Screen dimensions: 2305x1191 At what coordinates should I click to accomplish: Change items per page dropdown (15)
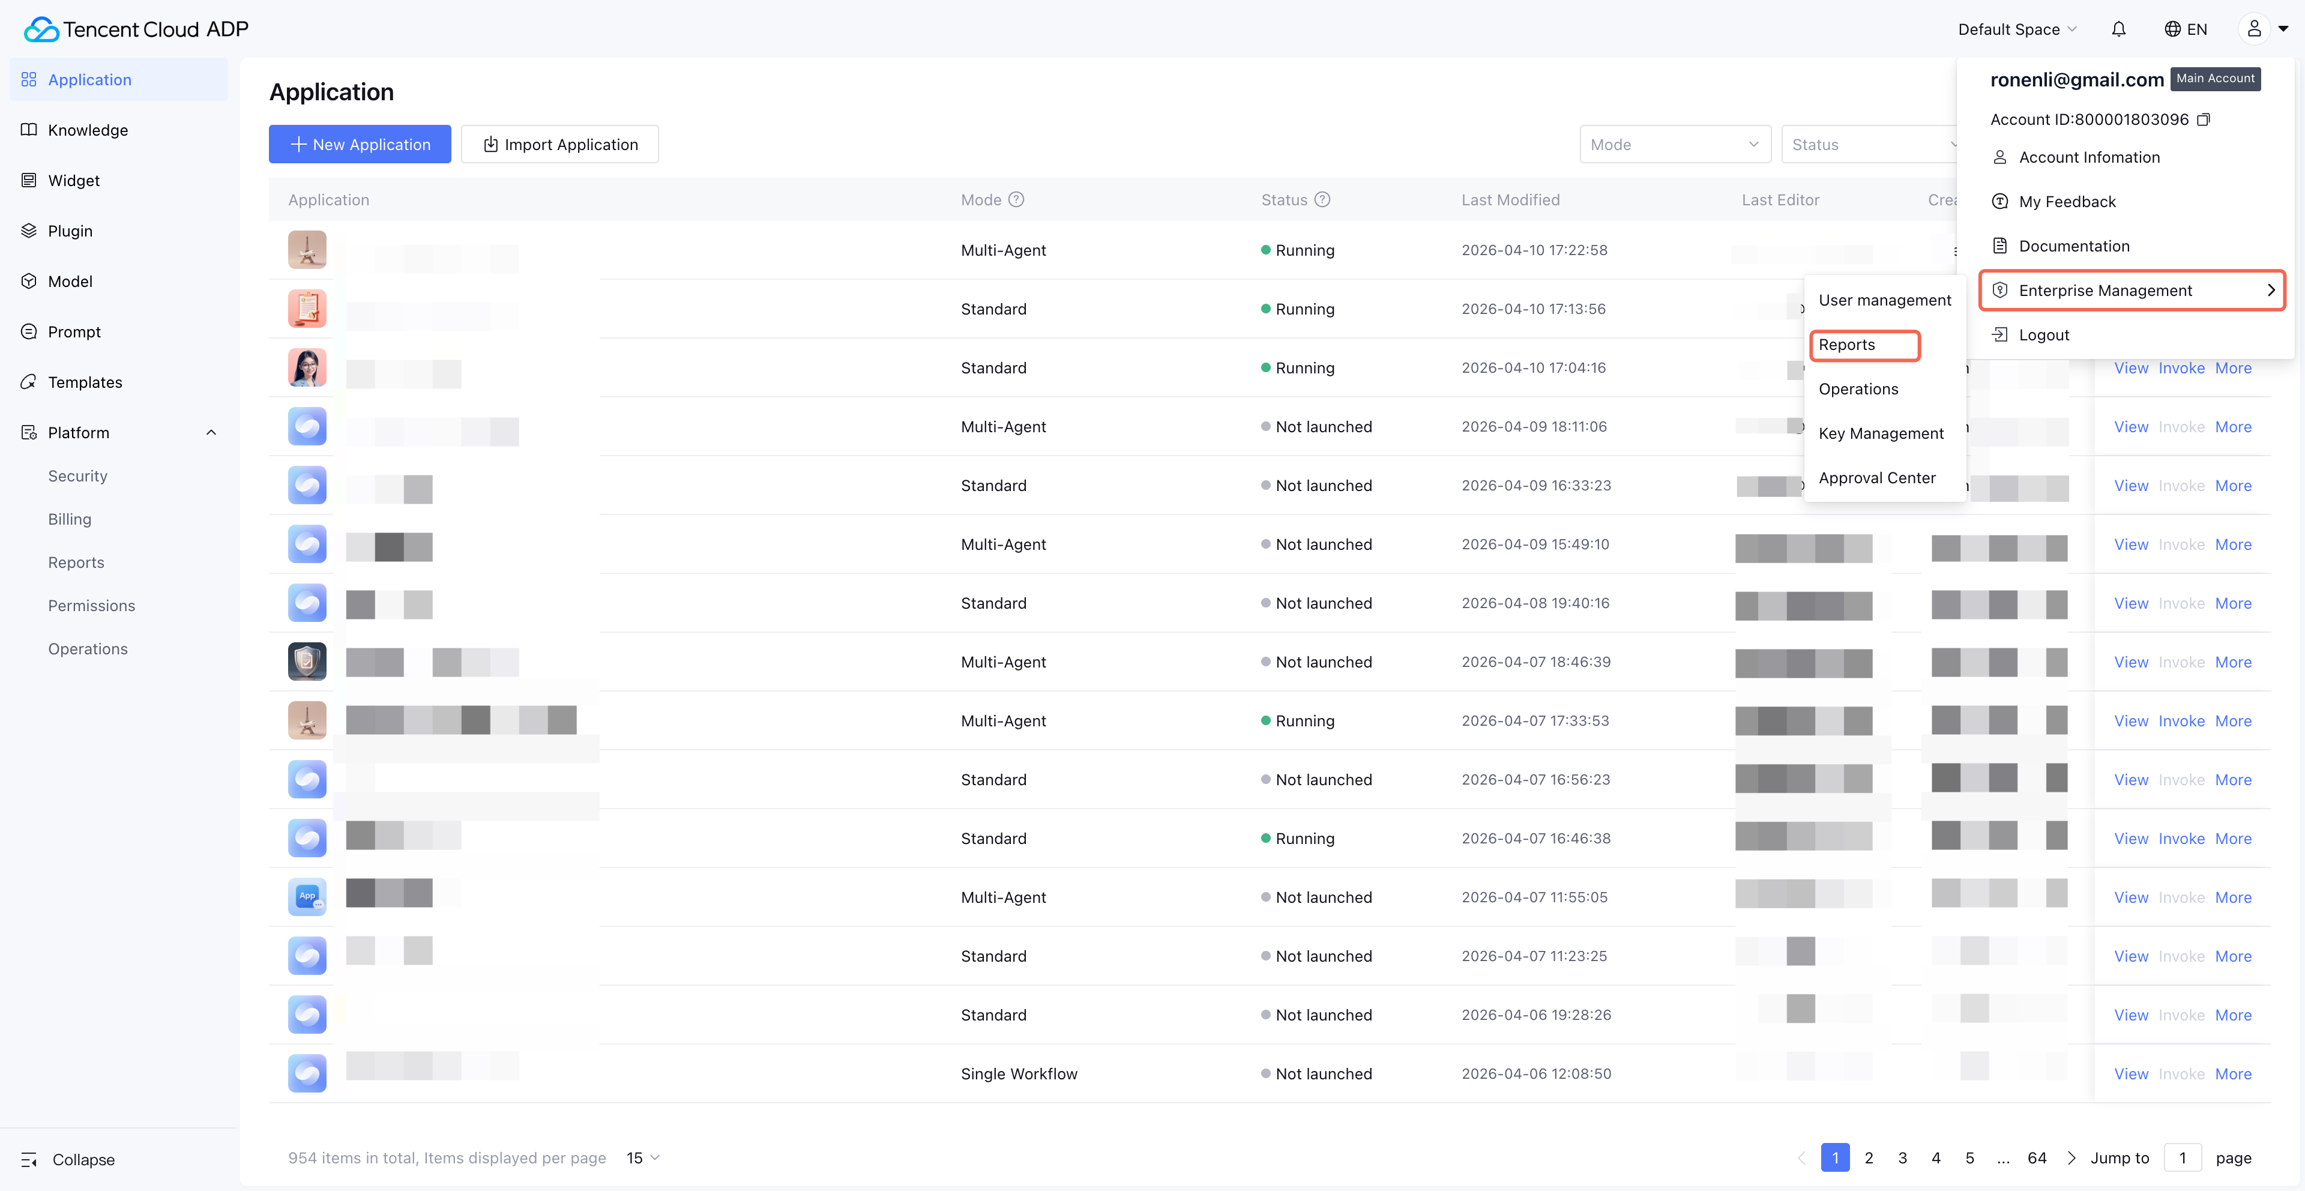click(x=642, y=1157)
